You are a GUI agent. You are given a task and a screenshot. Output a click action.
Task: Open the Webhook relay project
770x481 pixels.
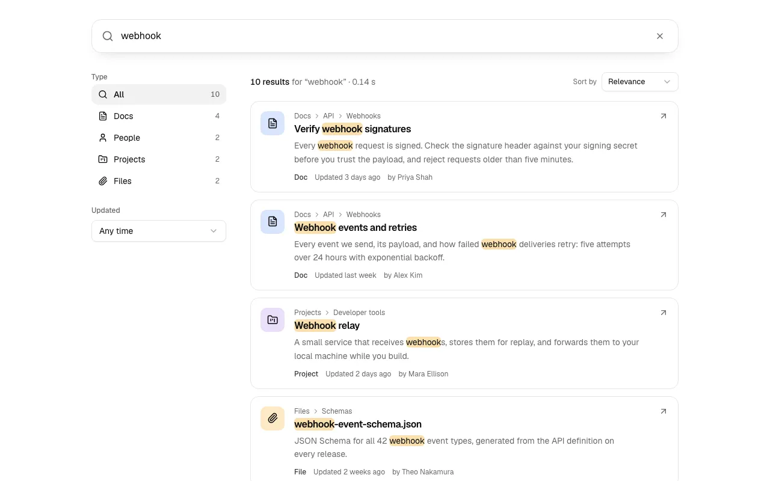(327, 325)
